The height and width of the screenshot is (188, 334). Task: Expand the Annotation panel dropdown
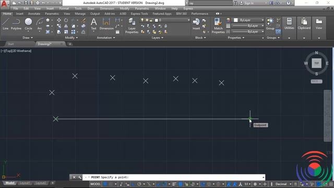(x=106, y=38)
